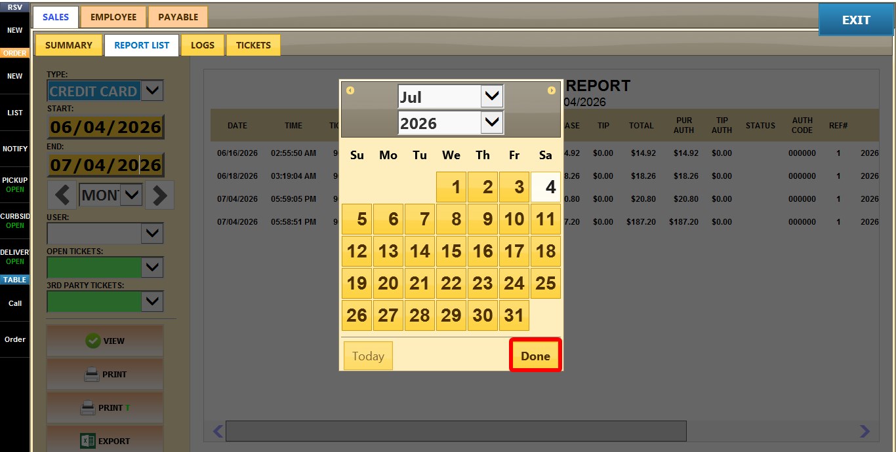Switch to the SALES tab
Viewport: 896px width, 452px height.
pyautogui.click(x=56, y=17)
